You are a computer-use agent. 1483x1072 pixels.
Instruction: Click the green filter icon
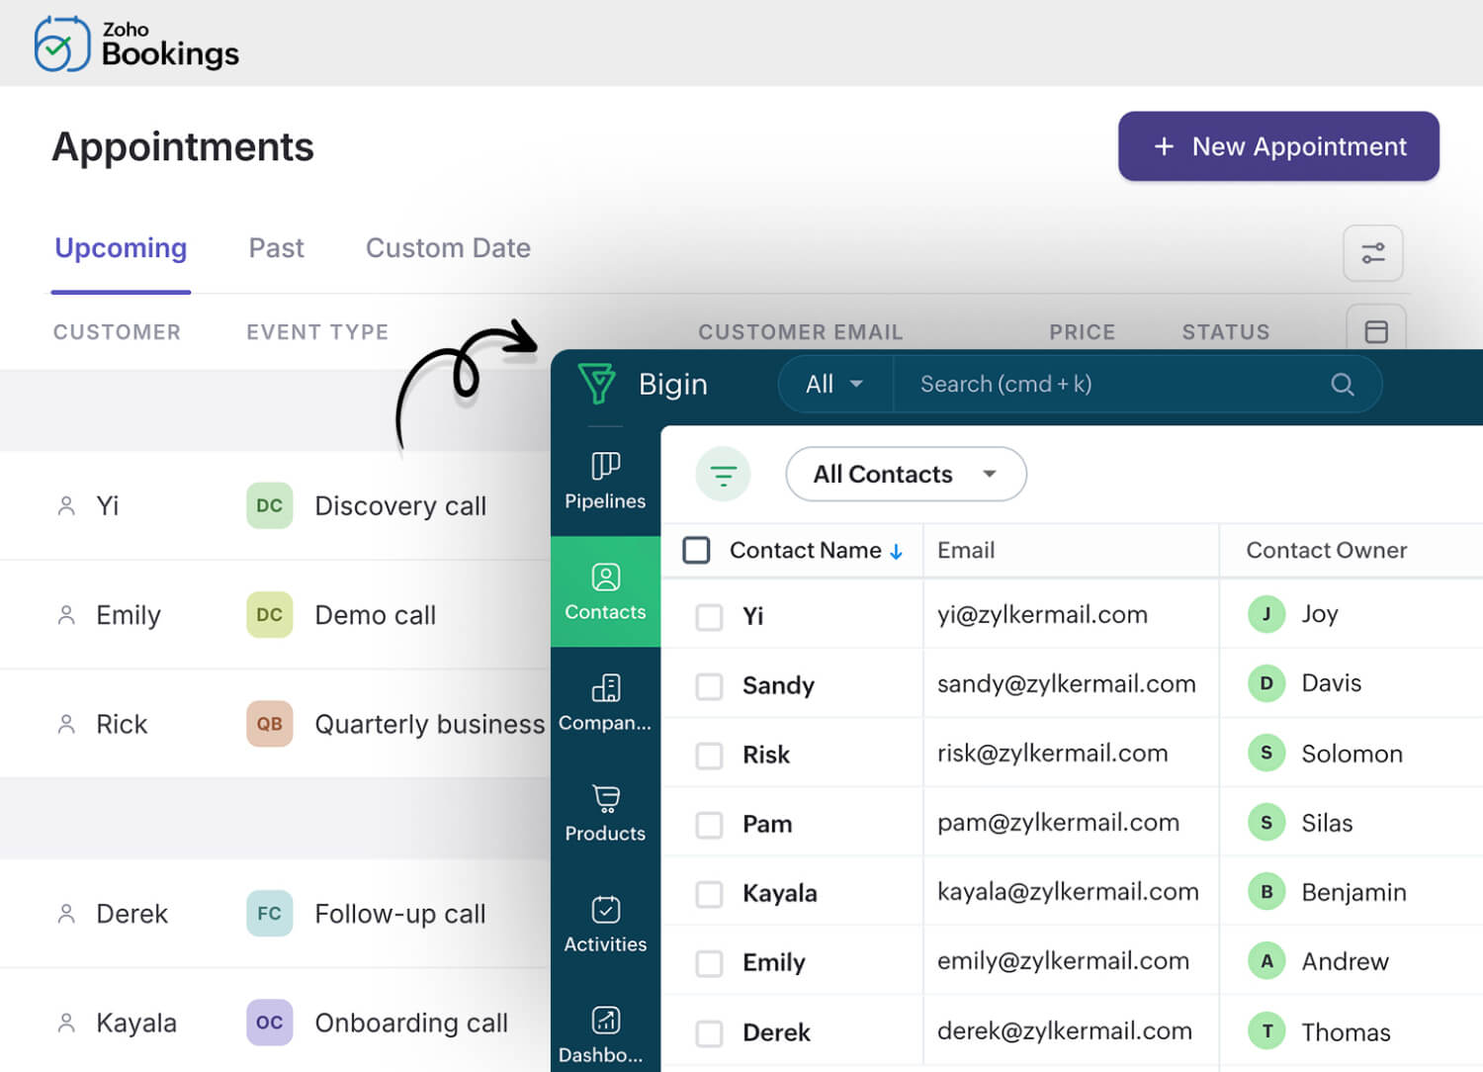pyautogui.click(x=724, y=475)
